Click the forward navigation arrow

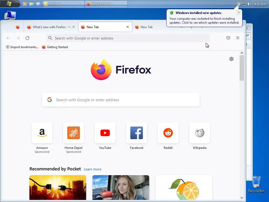pyautogui.click(x=18, y=38)
